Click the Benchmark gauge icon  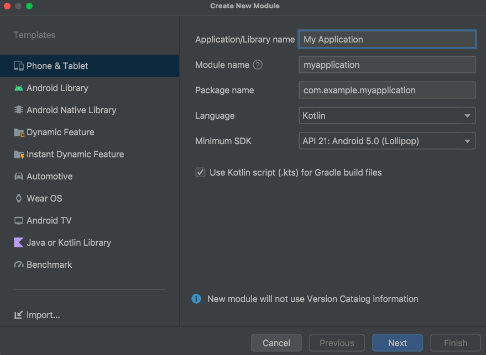coord(19,265)
